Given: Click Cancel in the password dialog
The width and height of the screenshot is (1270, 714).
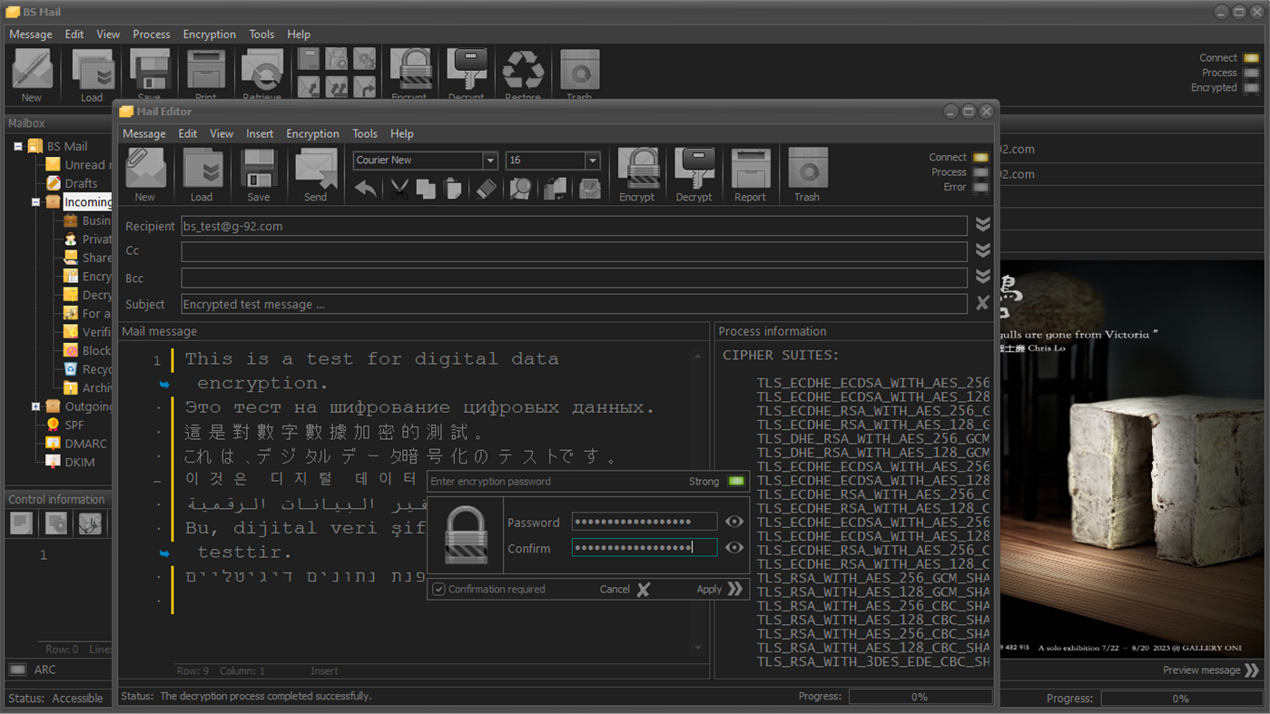Looking at the screenshot, I should point(624,590).
